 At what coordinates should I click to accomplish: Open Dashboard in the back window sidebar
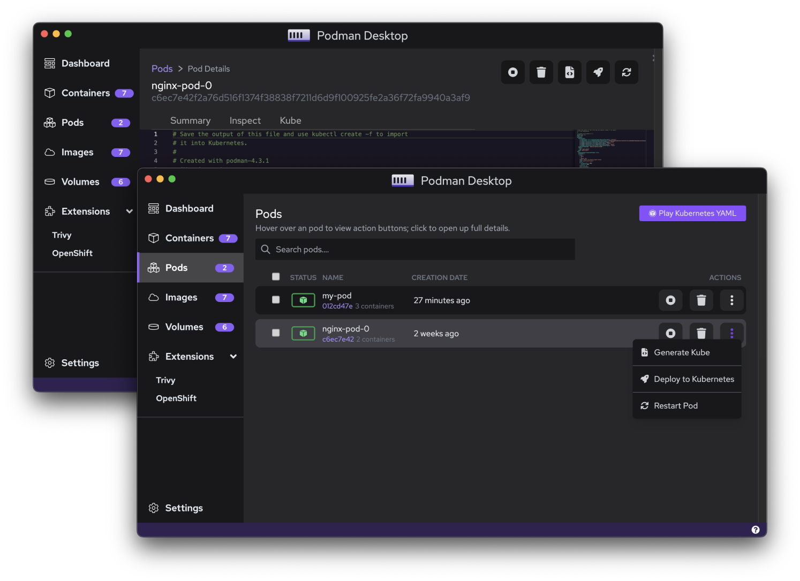tap(87, 64)
